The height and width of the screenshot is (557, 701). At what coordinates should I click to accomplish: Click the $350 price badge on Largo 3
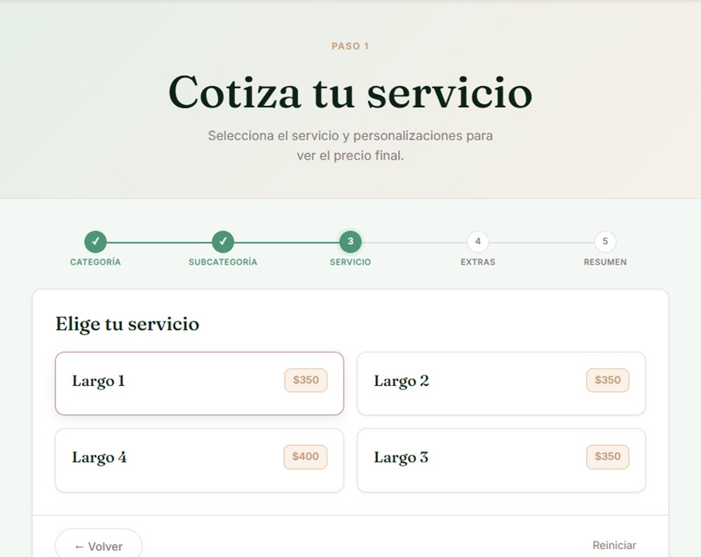608,457
